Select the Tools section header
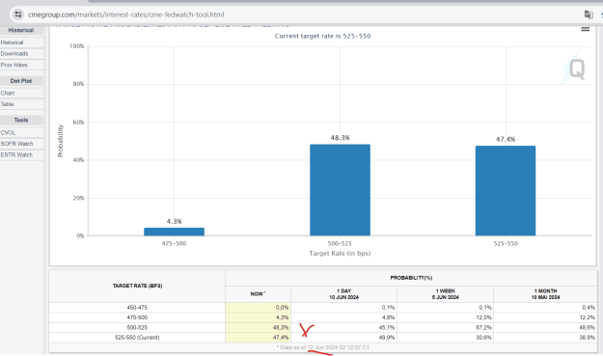The width and height of the screenshot is (603, 356). point(21,121)
